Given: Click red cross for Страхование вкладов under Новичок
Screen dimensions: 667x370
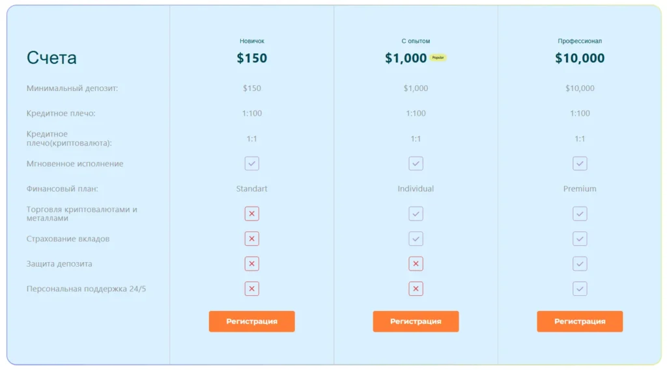Looking at the screenshot, I should 252,239.
